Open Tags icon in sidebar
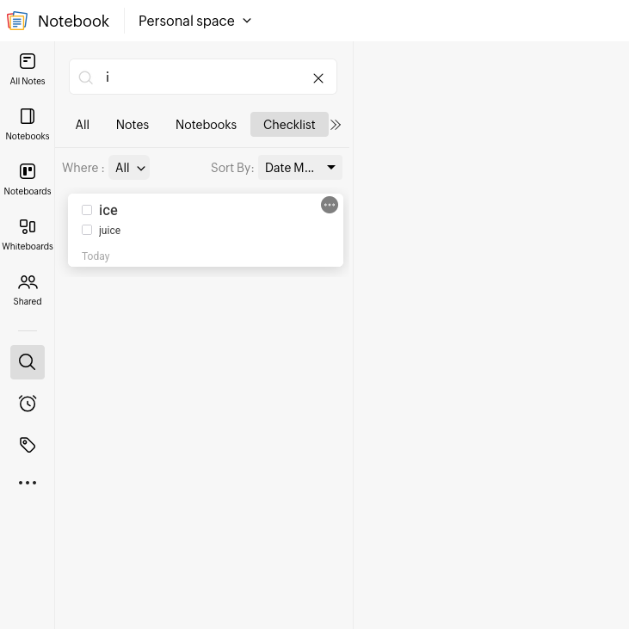Image resolution: width=629 pixels, height=629 pixels. tap(28, 445)
